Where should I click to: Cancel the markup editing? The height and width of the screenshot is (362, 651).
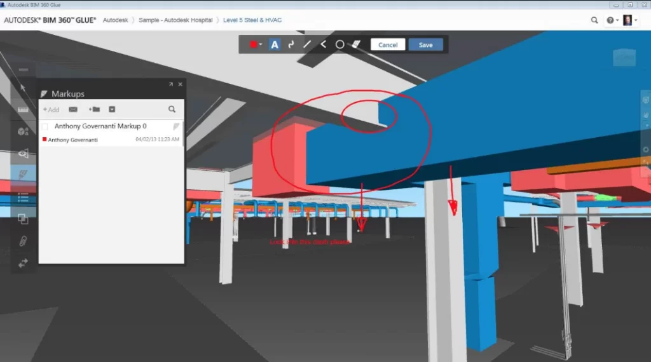(x=388, y=45)
